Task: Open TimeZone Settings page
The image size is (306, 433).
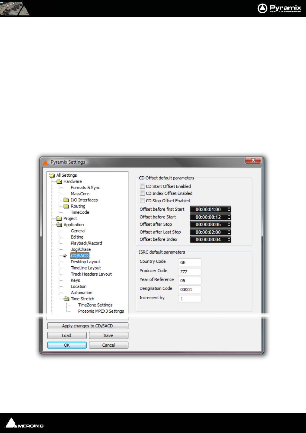Action: click(95, 305)
